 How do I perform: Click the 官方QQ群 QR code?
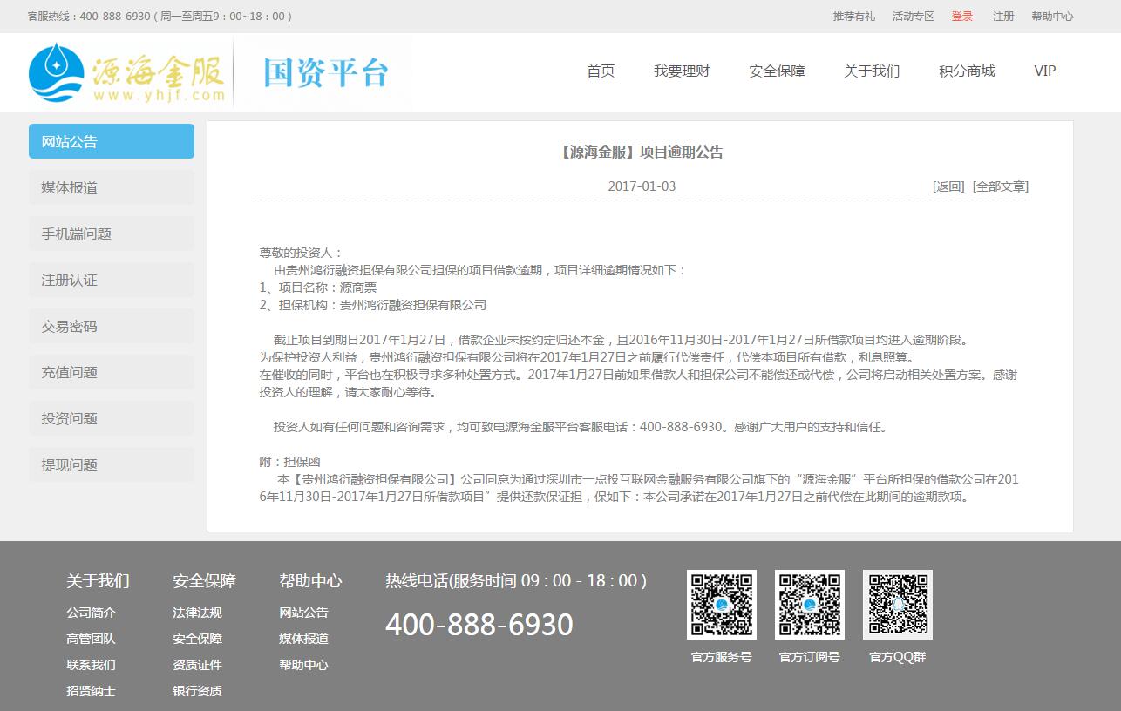click(x=897, y=603)
